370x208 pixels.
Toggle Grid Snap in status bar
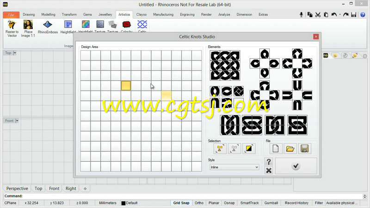point(181,203)
